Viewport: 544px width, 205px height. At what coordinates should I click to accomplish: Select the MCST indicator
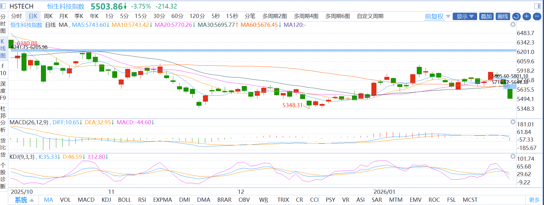pyautogui.click(x=470, y=200)
